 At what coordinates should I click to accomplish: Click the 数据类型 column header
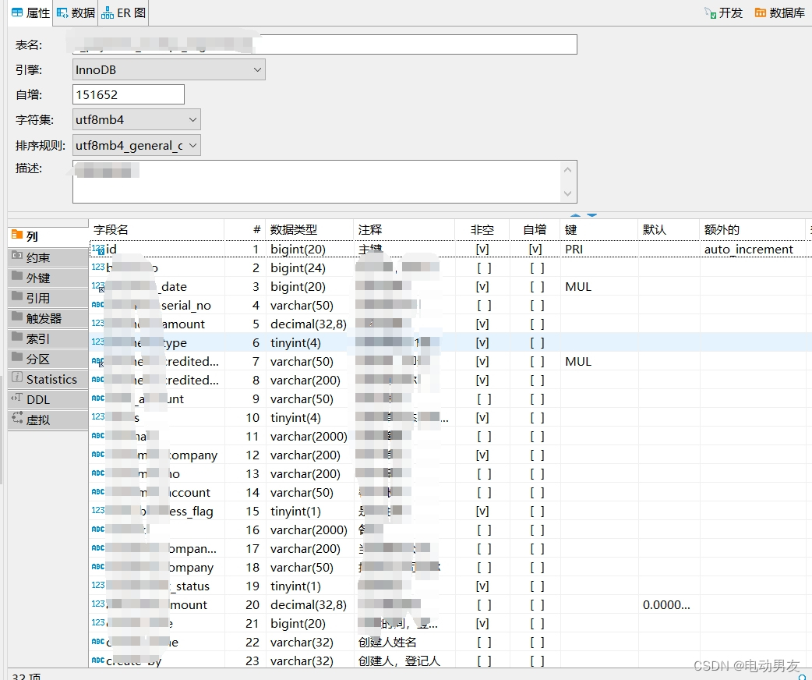309,229
